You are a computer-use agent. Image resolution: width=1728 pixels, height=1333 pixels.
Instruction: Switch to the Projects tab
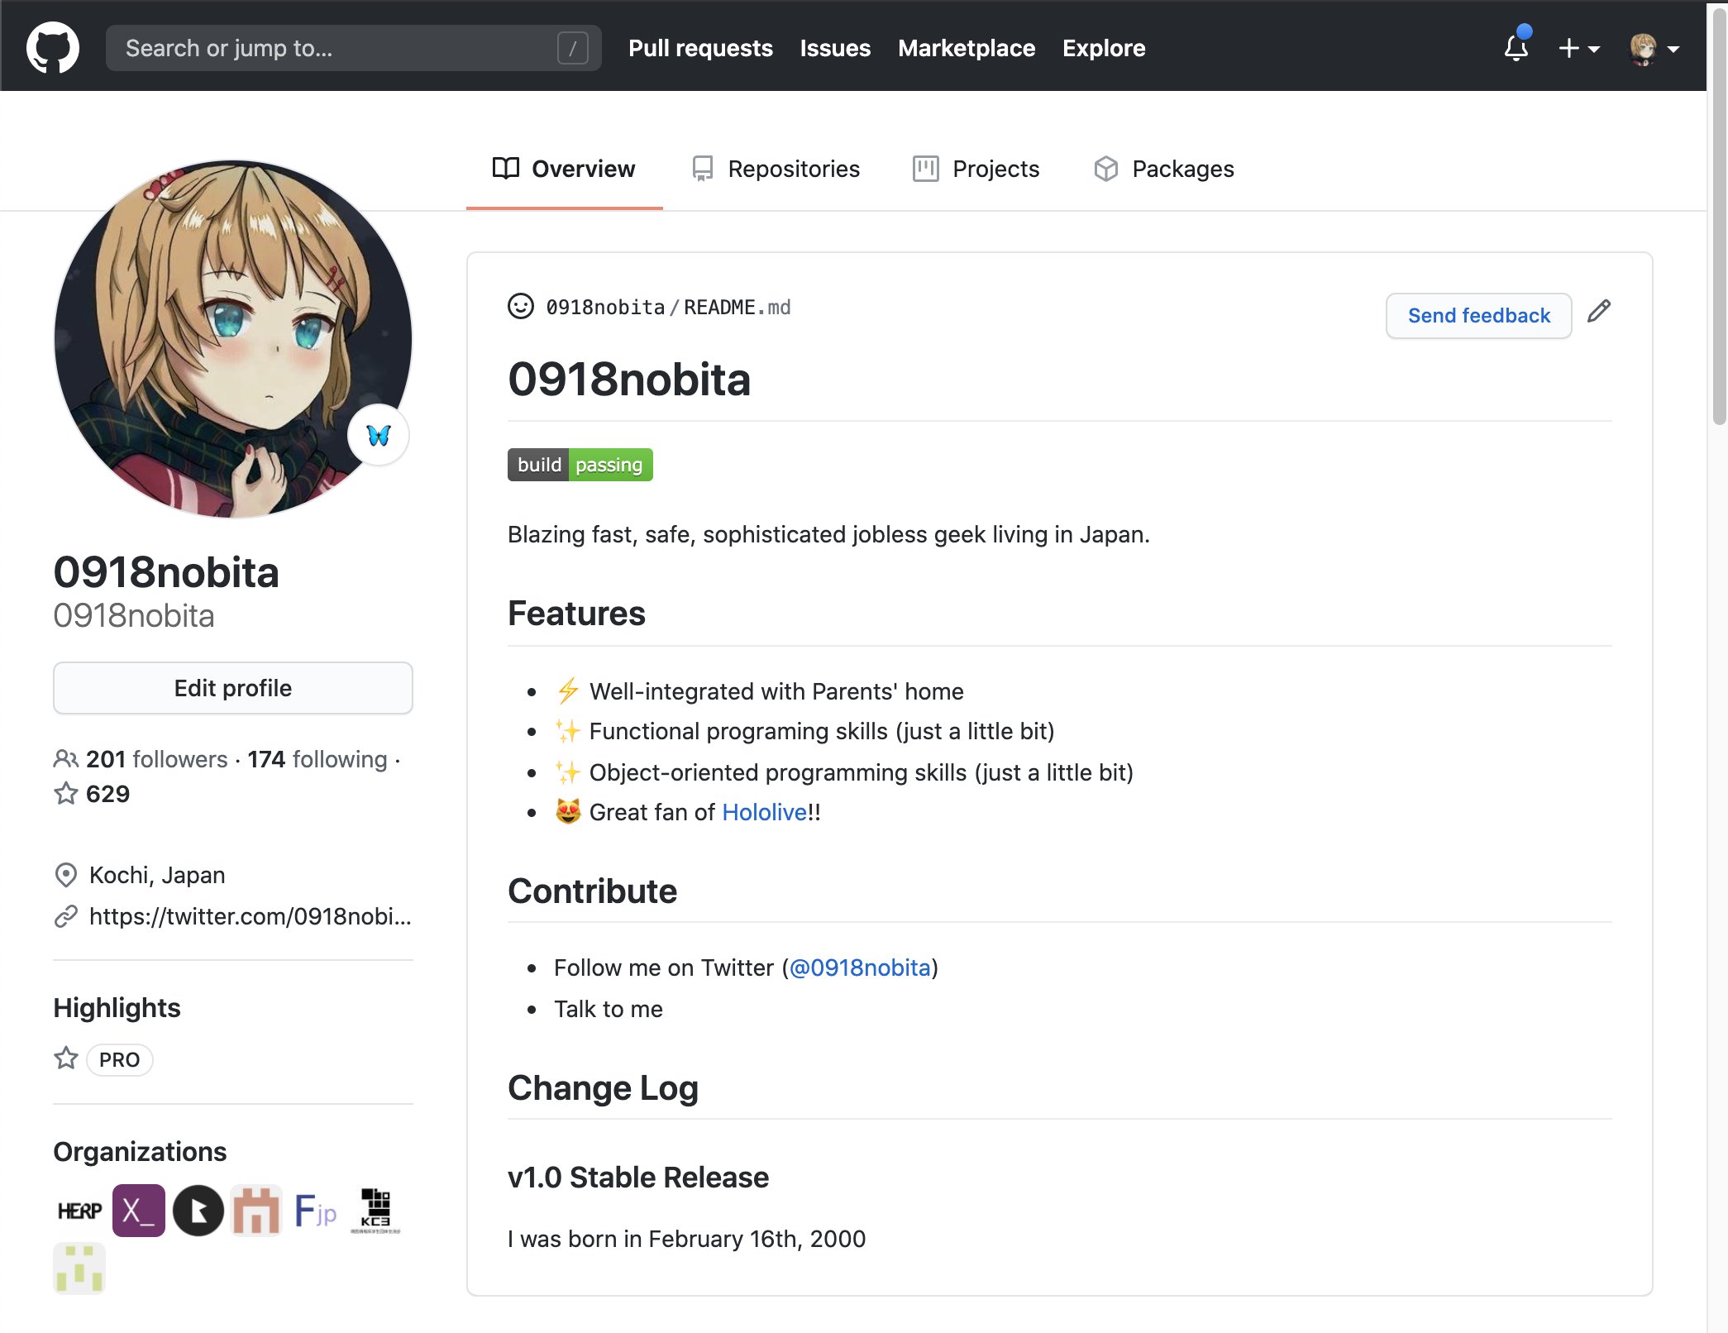click(976, 169)
